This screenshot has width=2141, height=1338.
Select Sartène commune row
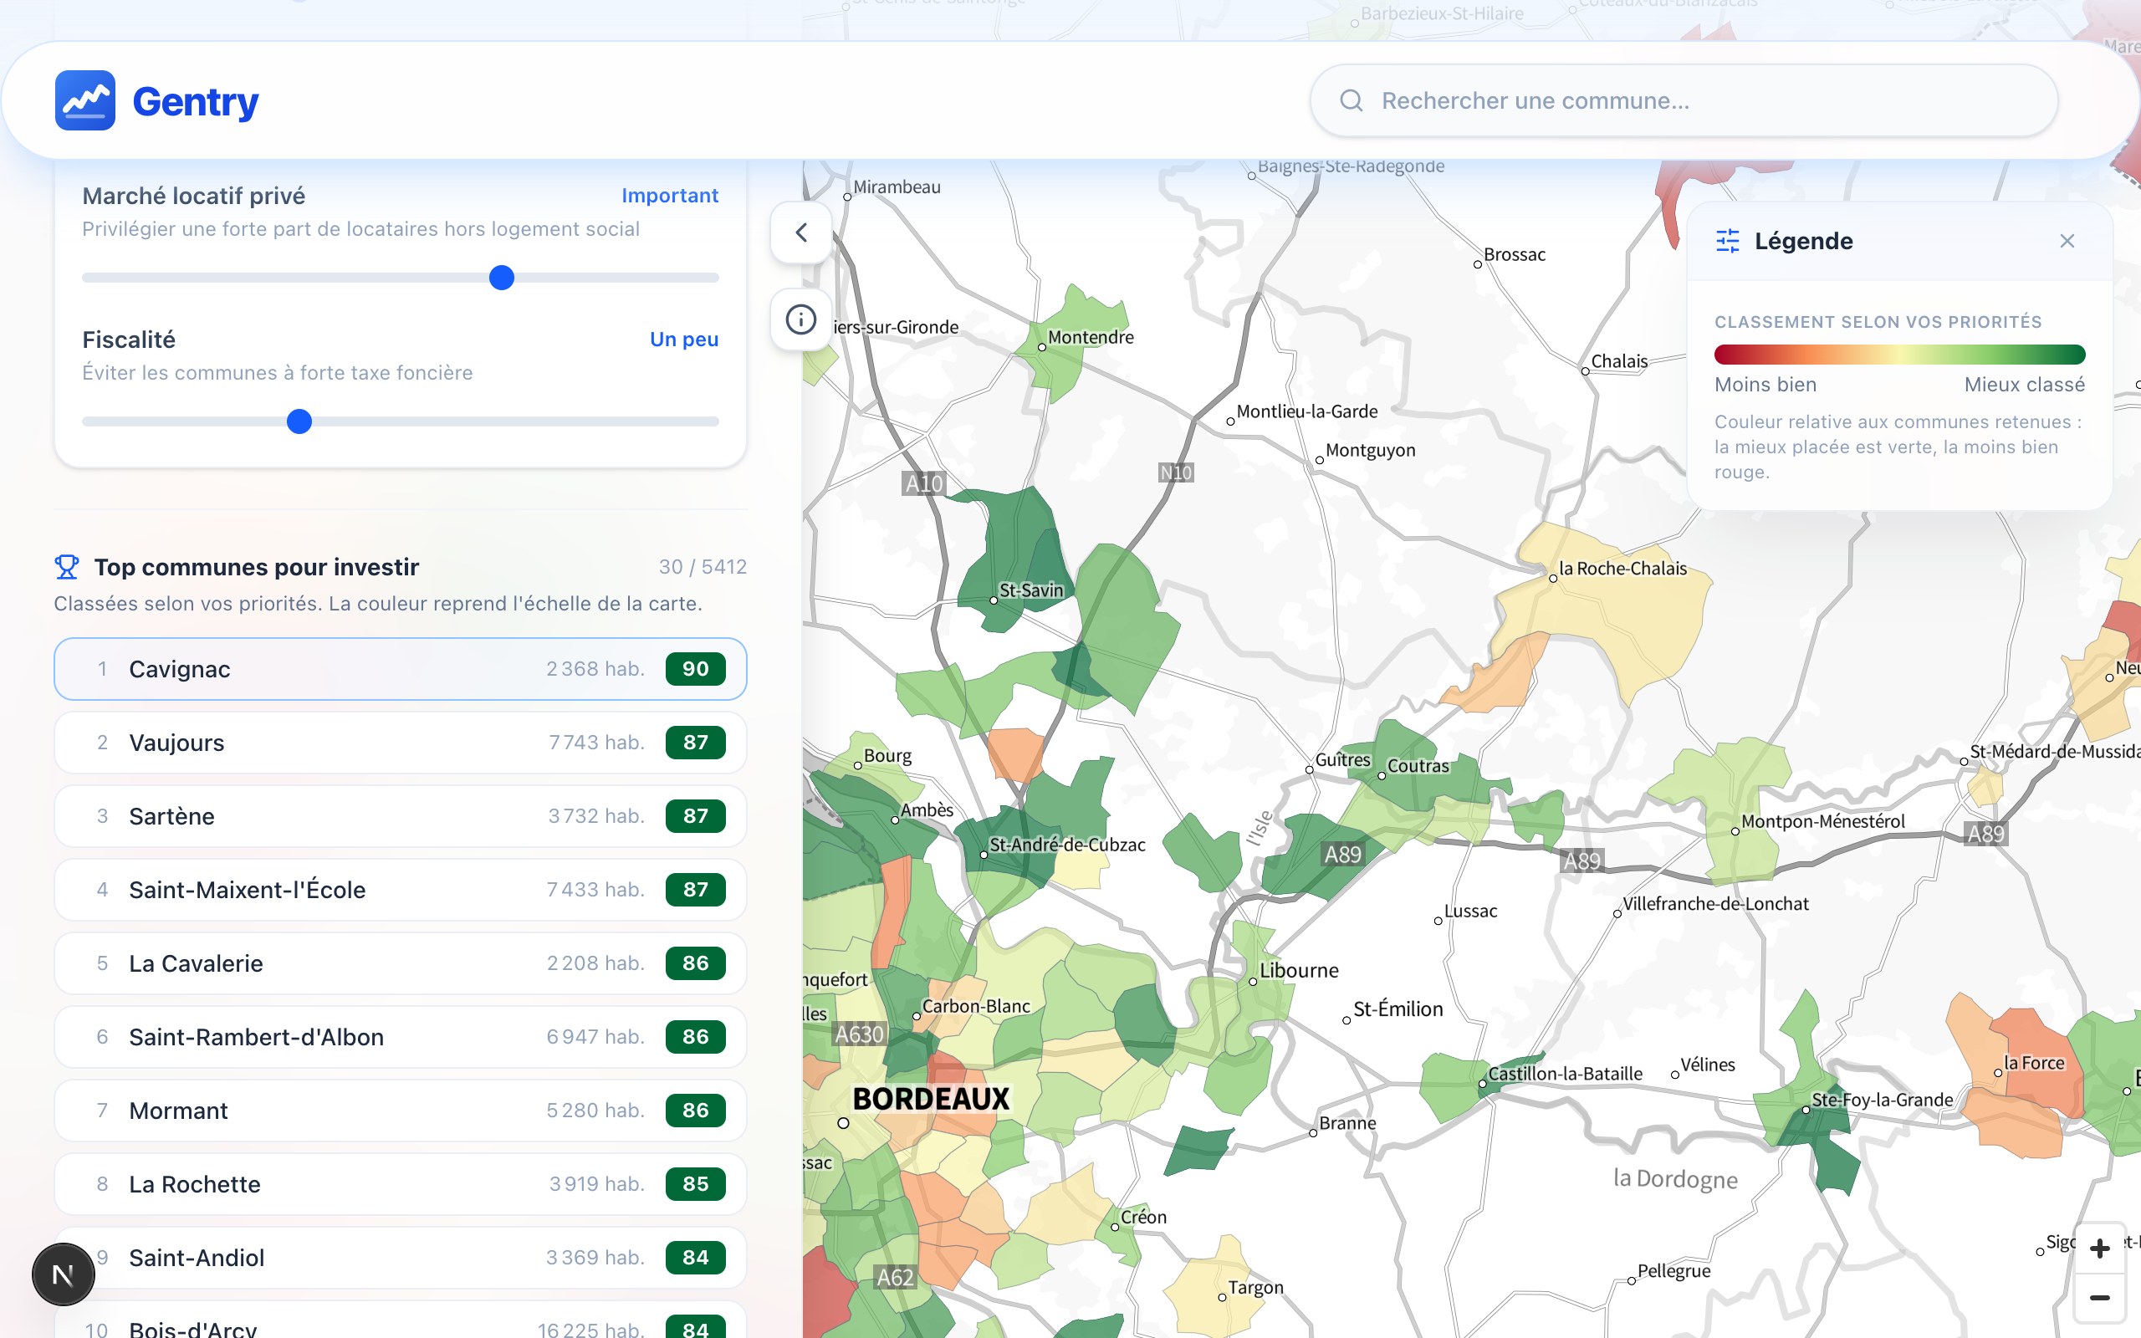pyautogui.click(x=400, y=816)
